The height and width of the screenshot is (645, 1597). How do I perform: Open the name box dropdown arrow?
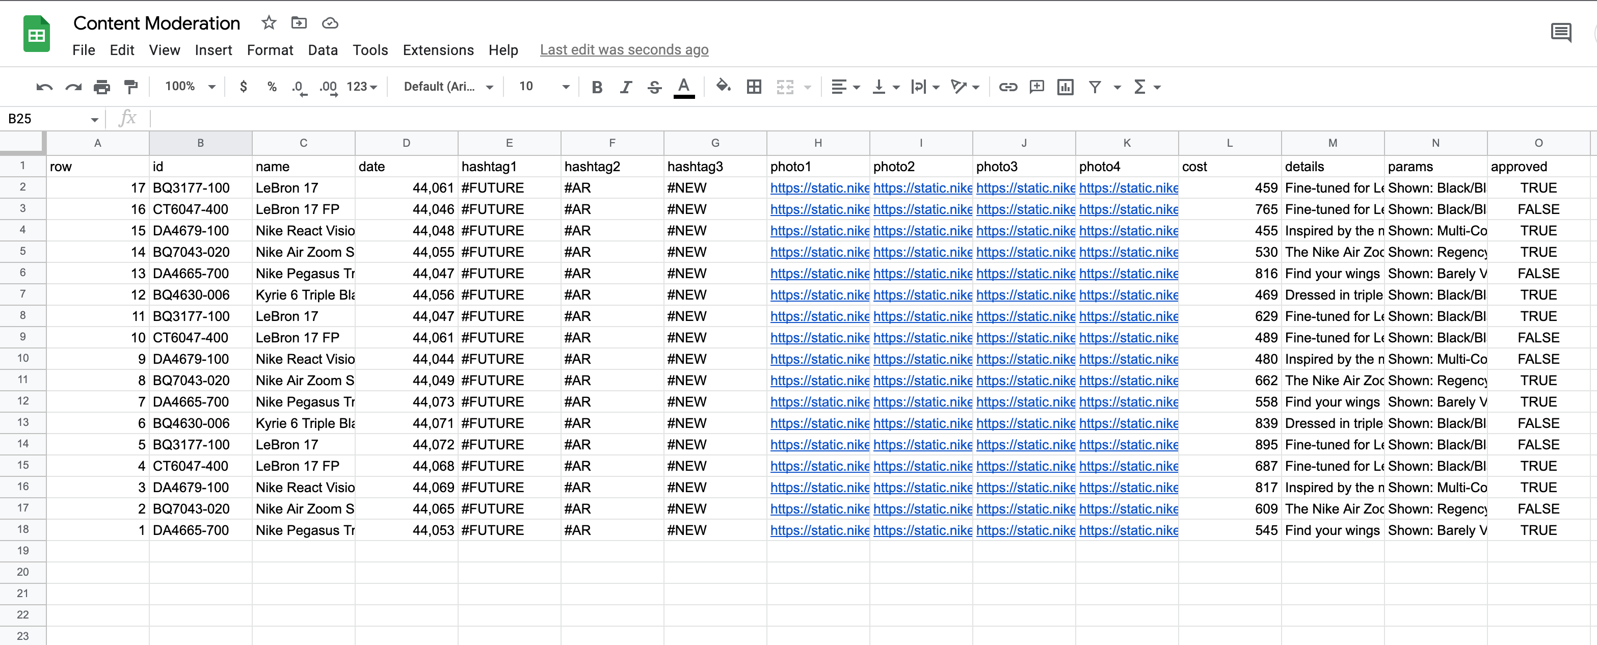click(94, 119)
